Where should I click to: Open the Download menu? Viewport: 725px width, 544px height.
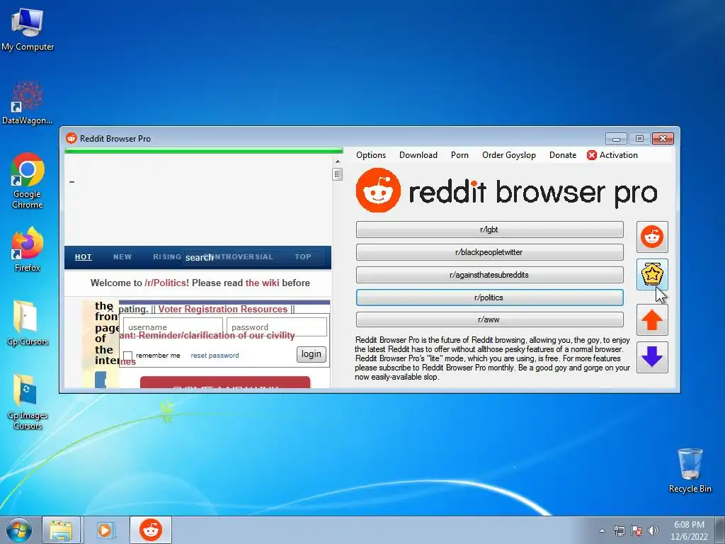418,155
